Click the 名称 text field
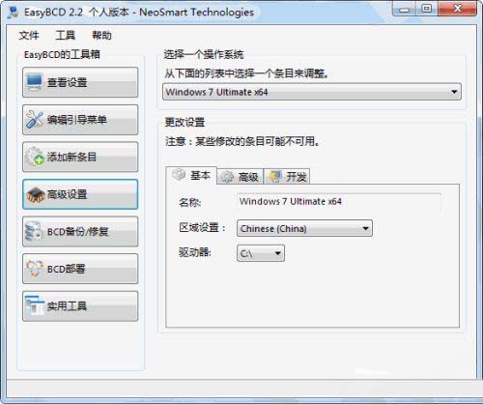Viewport: 483px width, 404px height. pyautogui.click(x=339, y=202)
